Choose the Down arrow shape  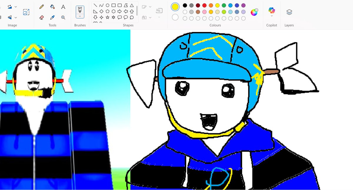click(95, 17)
